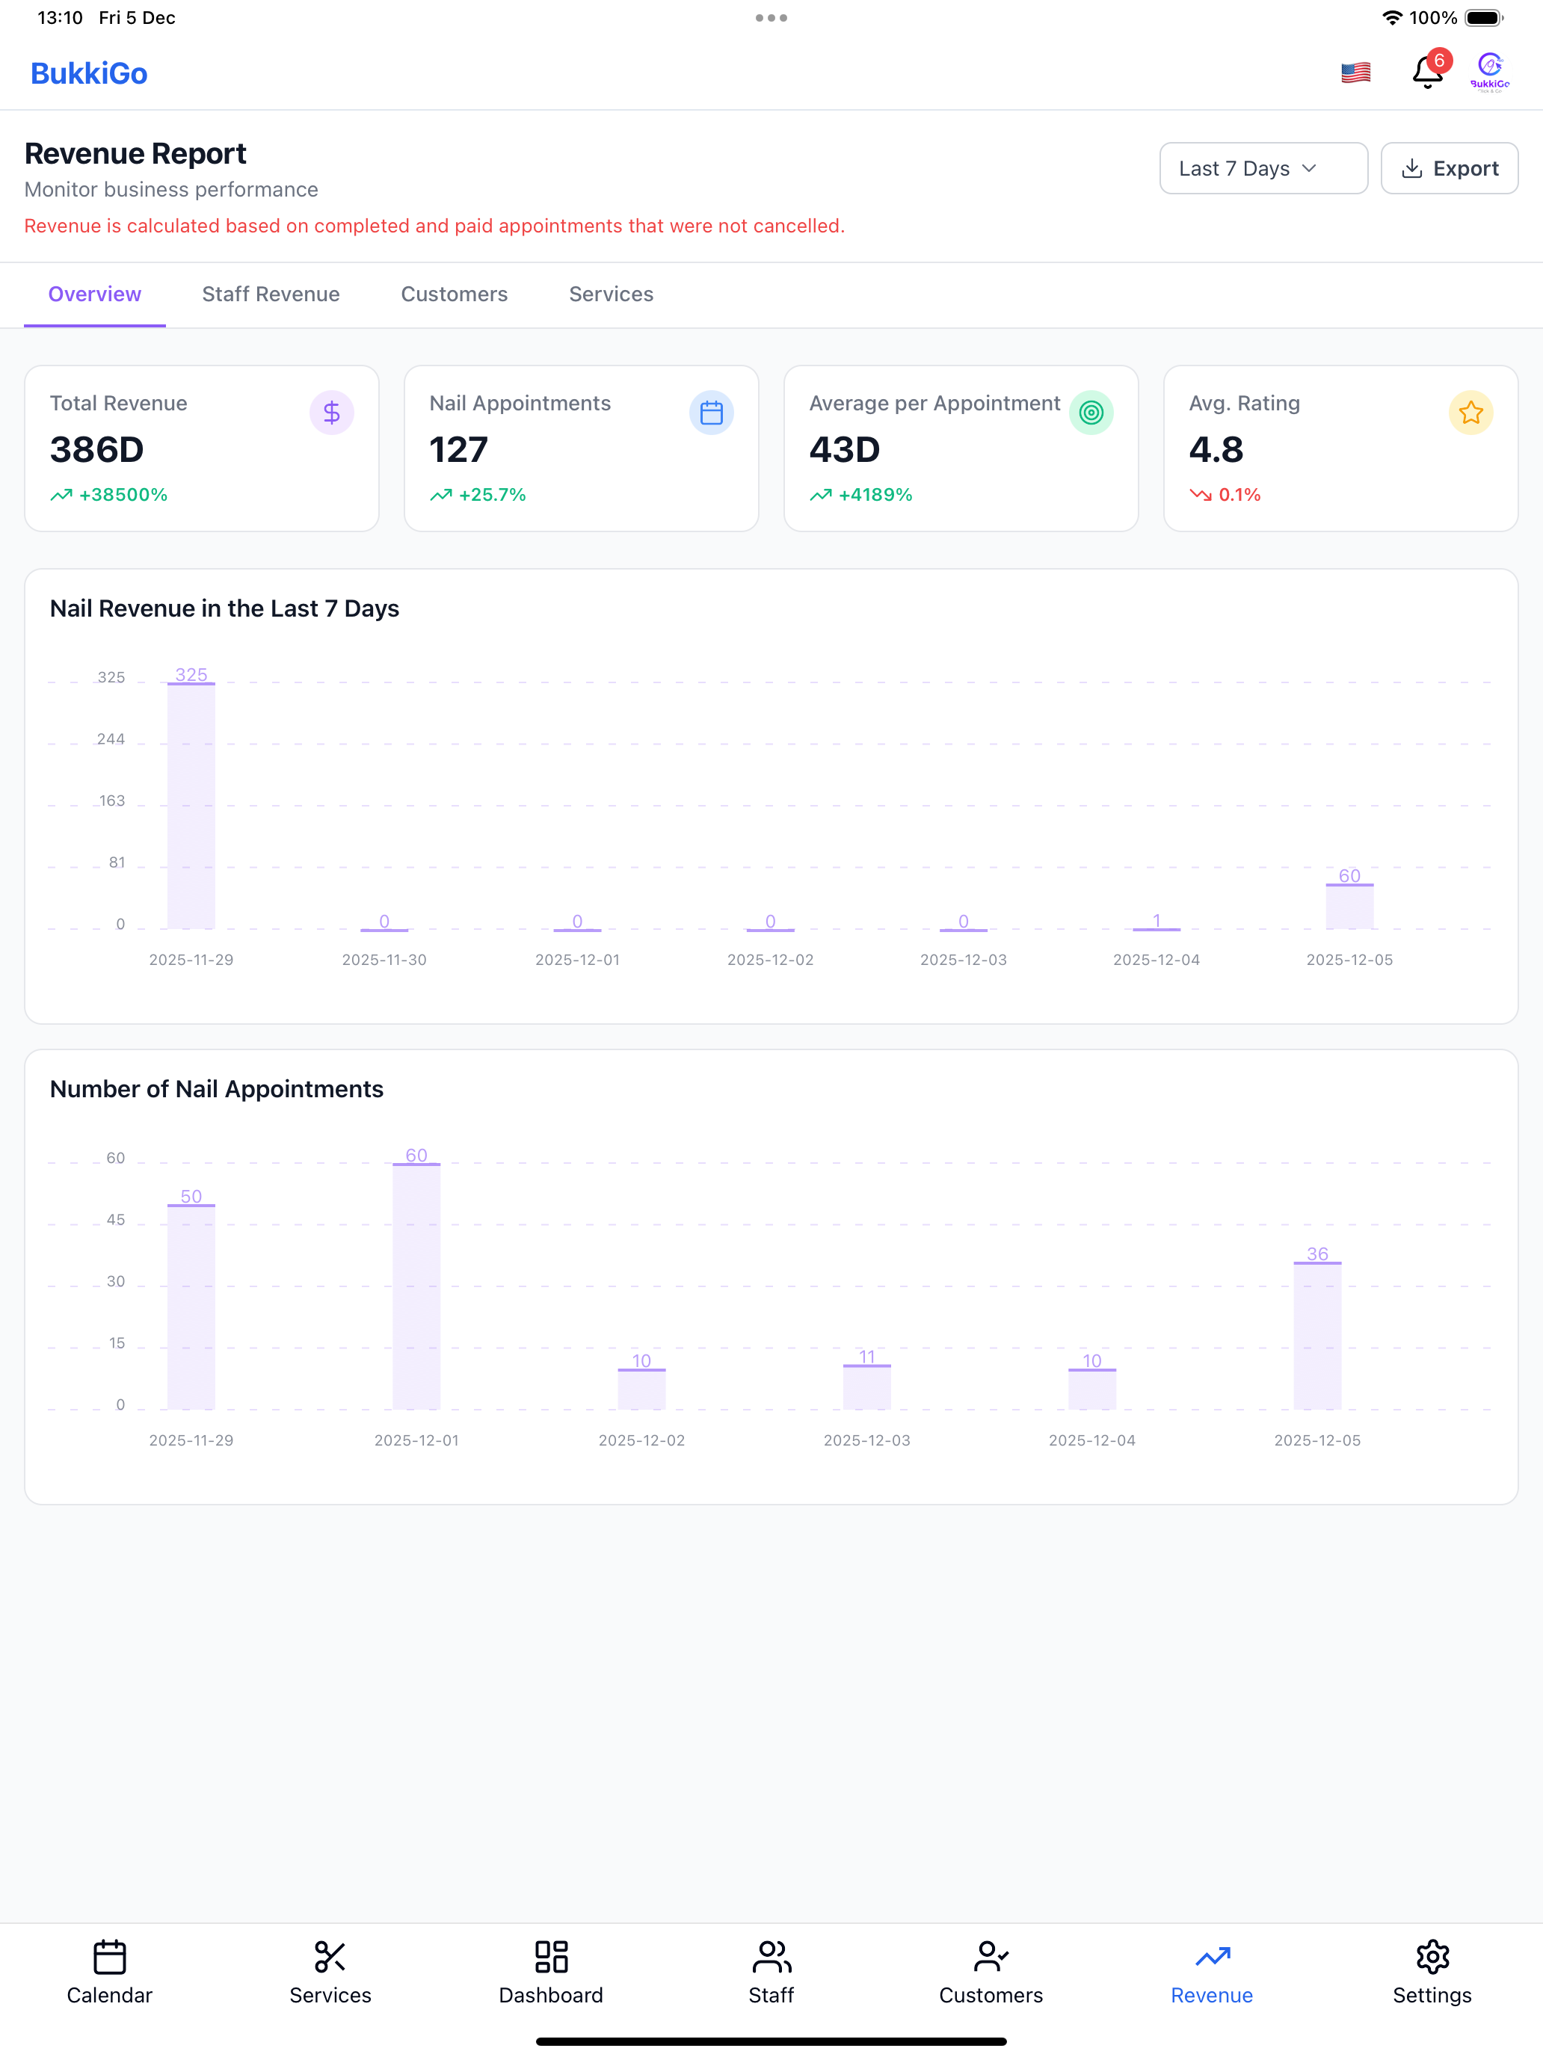Open the BukkiGo profile avatar
Image resolution: width=1543 pixels, height=2057 pixels.
(1489, 72)
